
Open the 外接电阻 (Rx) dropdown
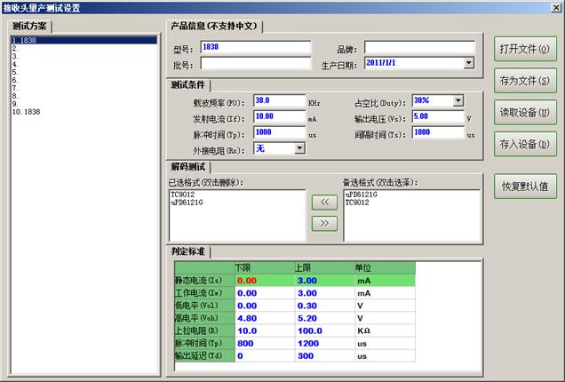coord(299,148)
